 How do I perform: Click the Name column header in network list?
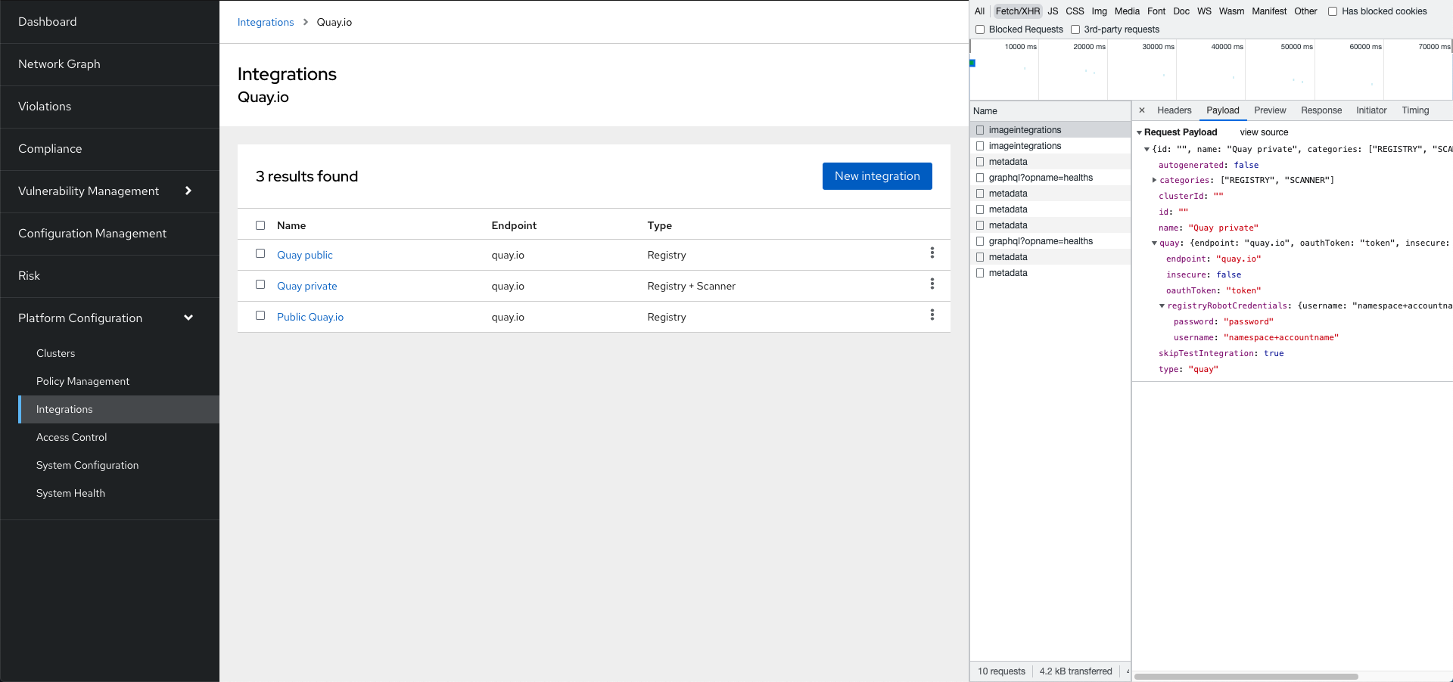(x=1050, y=111)
